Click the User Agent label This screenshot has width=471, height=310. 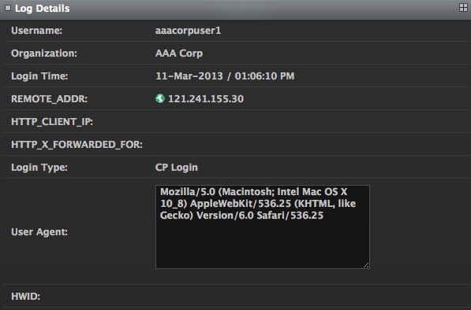tap(39, 232)
